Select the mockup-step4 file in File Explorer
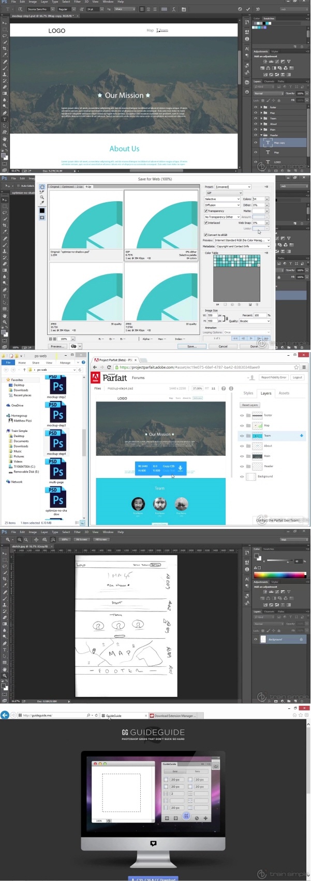Screen dimensions: 311x881 56,442
